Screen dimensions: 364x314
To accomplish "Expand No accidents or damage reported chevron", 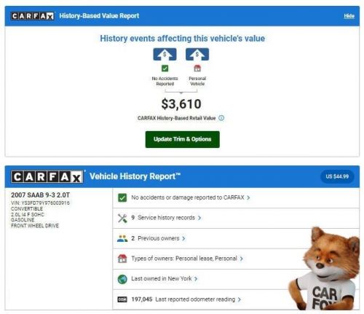I will click(x=248, y=198).
